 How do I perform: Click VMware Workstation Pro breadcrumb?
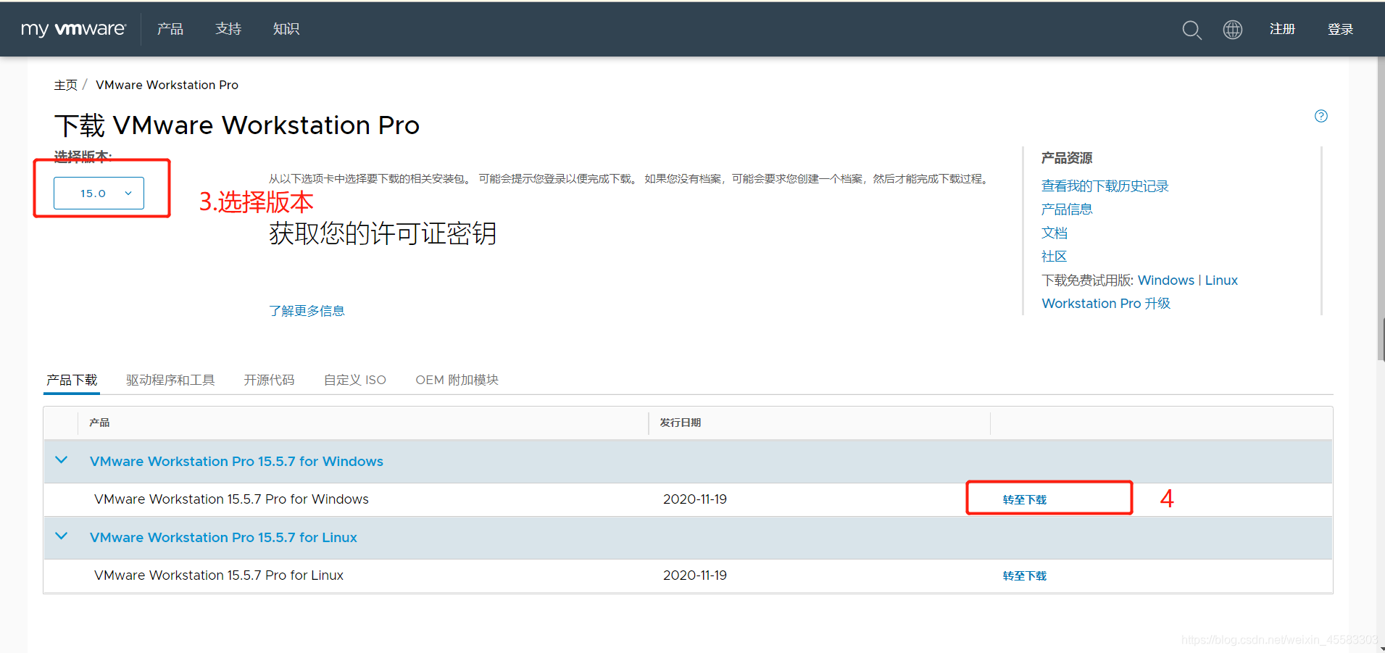(167, 85)
